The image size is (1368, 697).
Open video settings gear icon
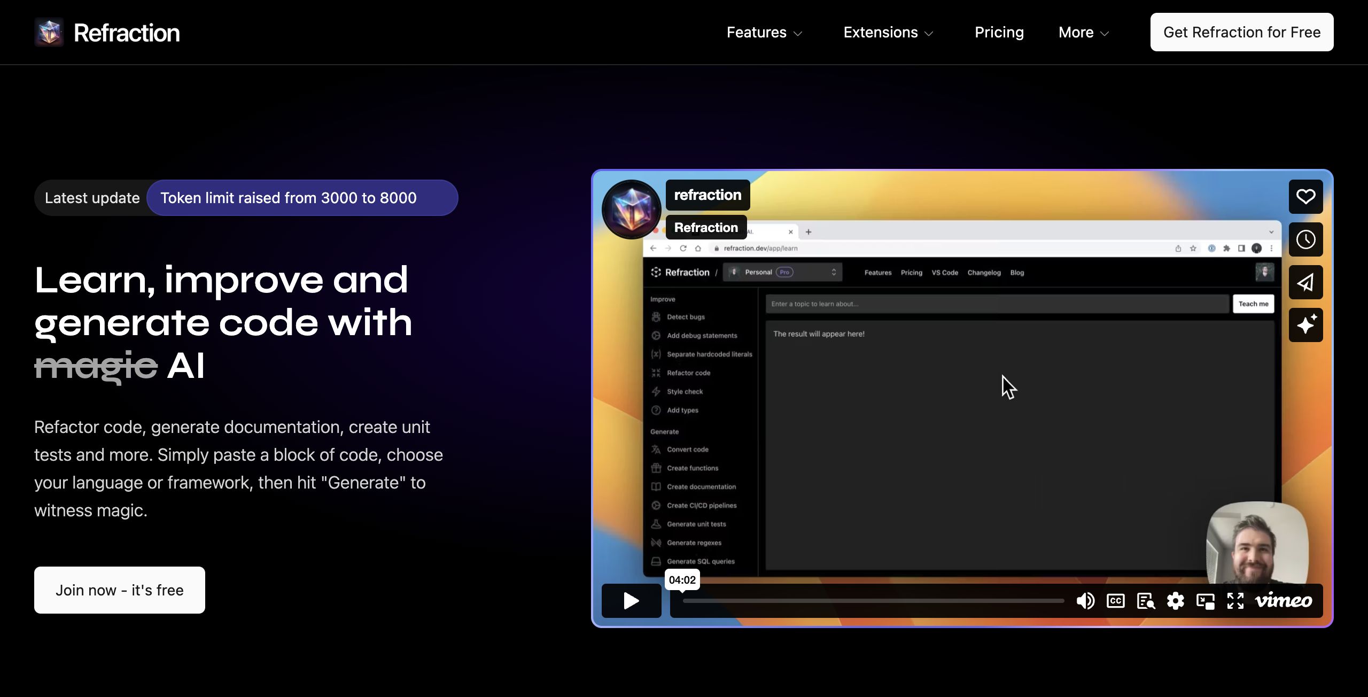pos(1175,601)
